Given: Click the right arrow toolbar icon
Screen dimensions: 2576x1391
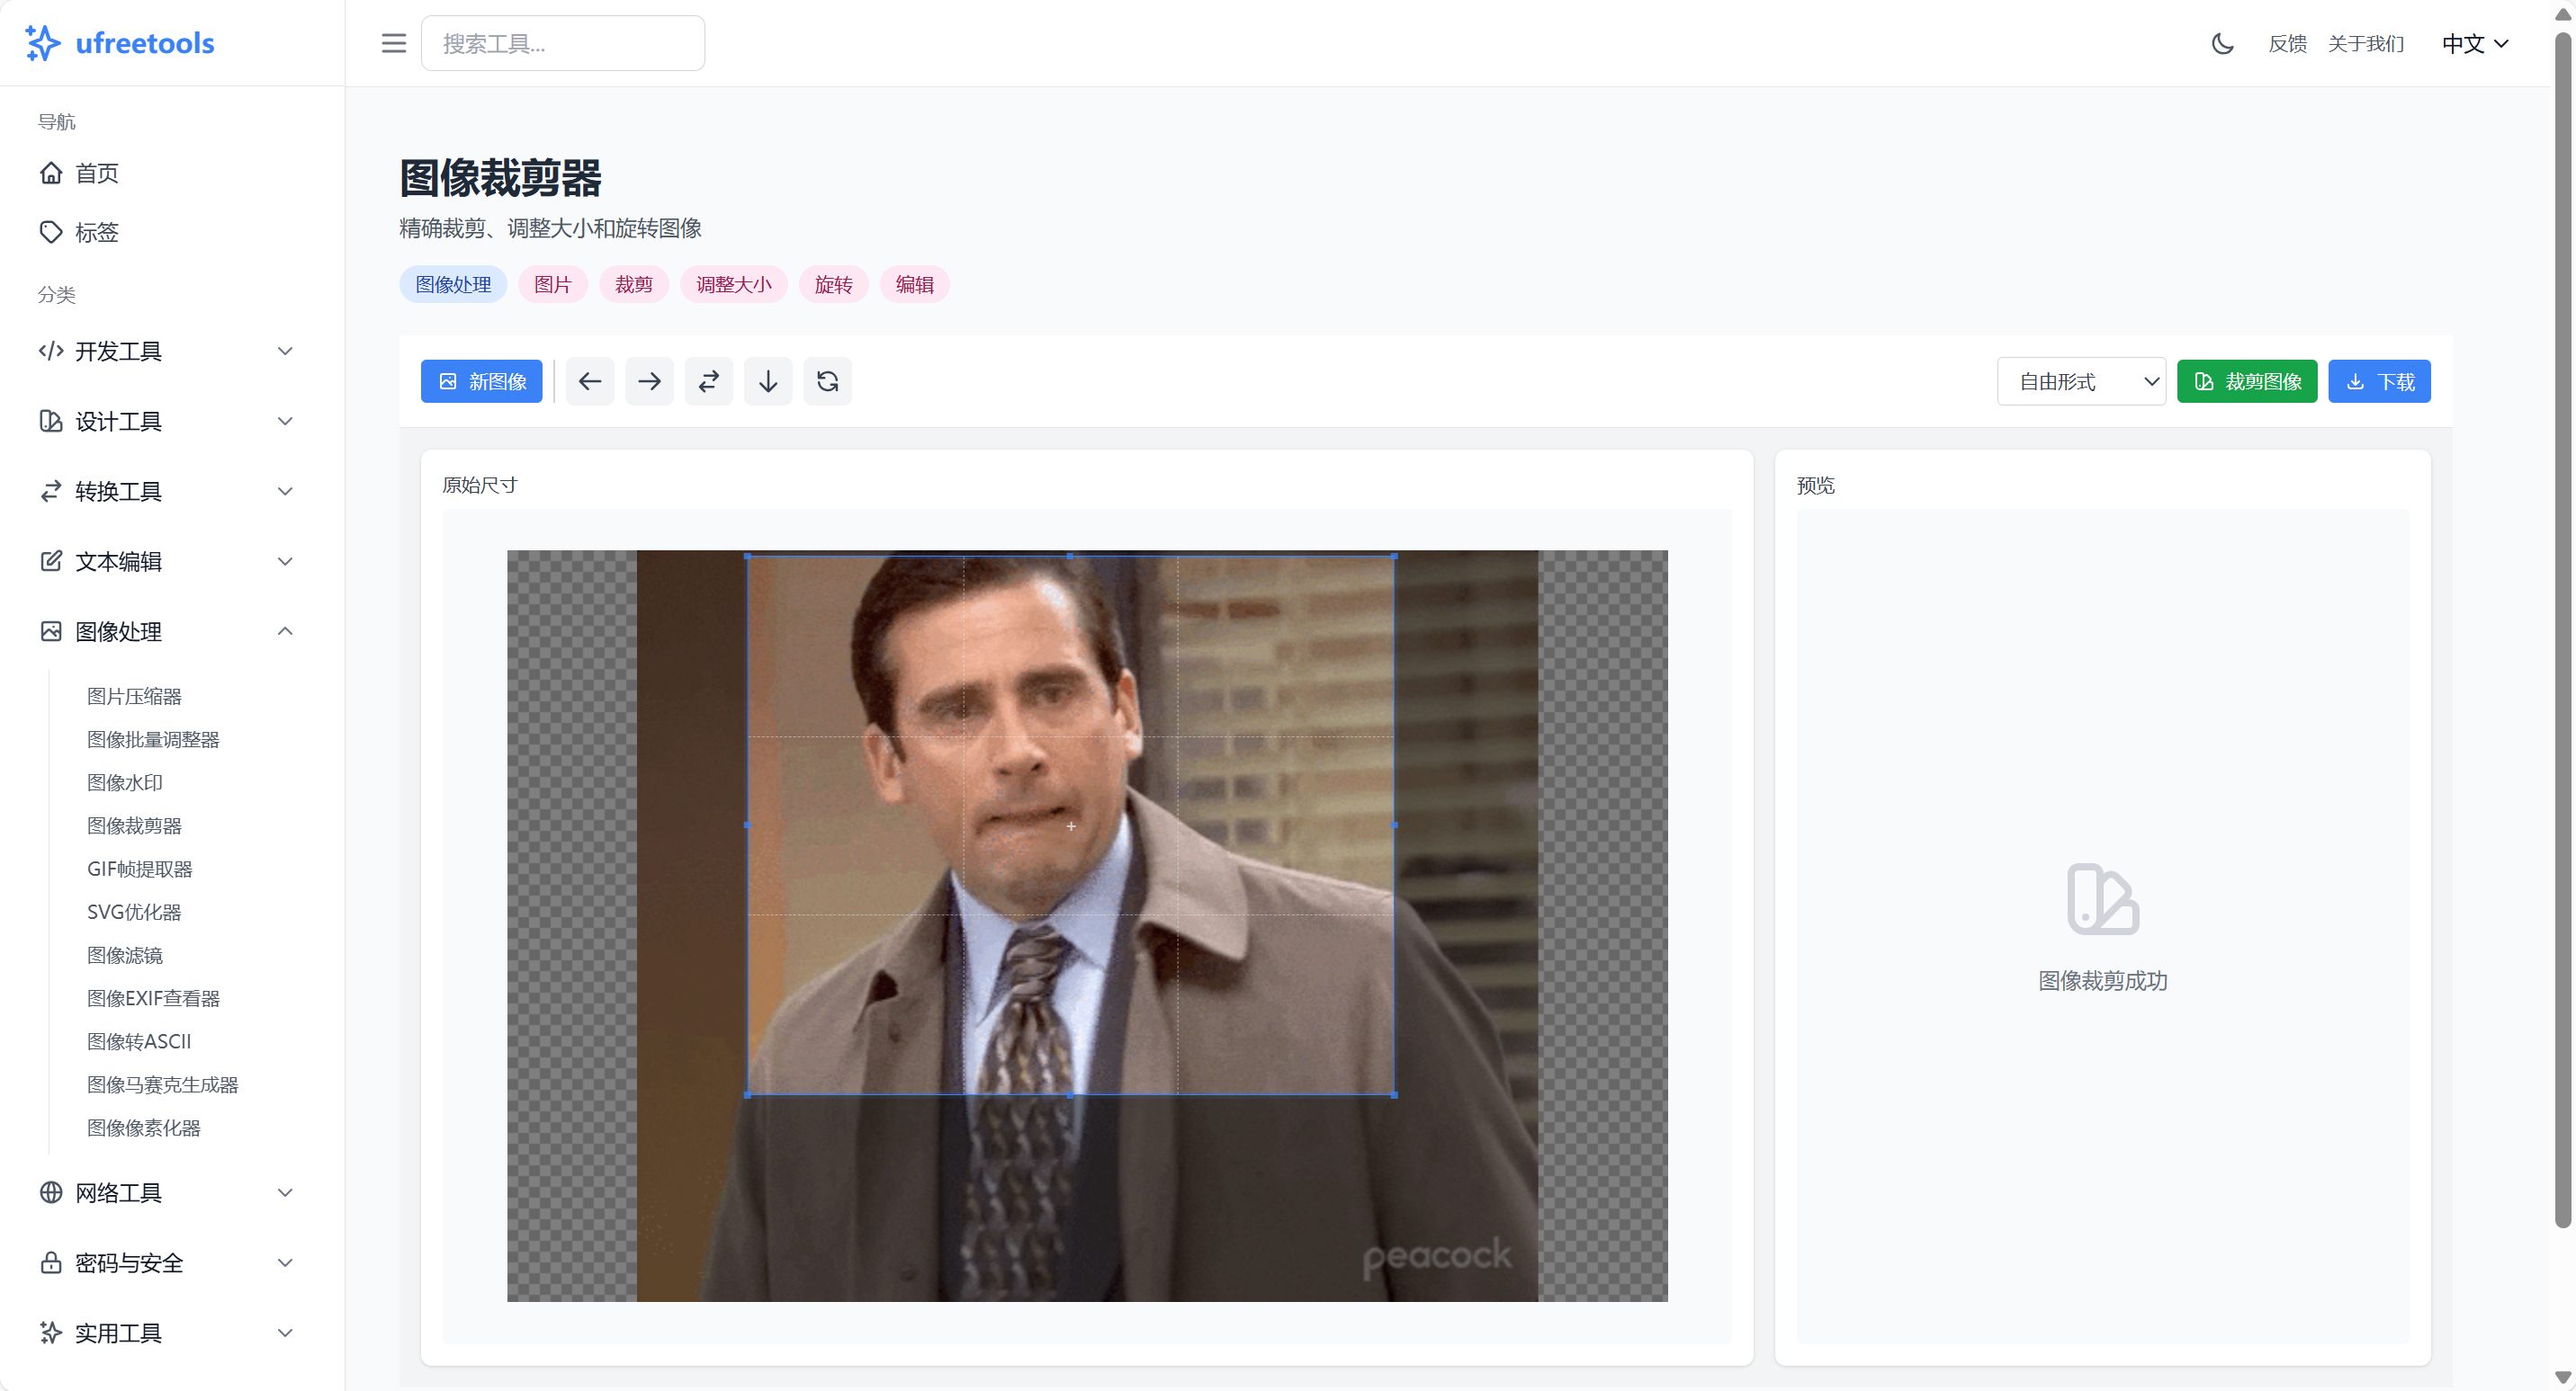Looking at the screenshot, I should click(649, 380).
